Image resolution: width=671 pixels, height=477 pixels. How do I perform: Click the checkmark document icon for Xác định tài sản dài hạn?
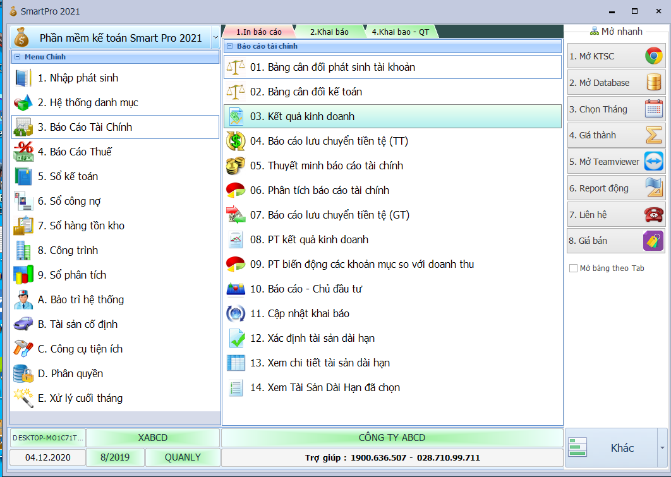pyautogui.click(x=236, y=338)
